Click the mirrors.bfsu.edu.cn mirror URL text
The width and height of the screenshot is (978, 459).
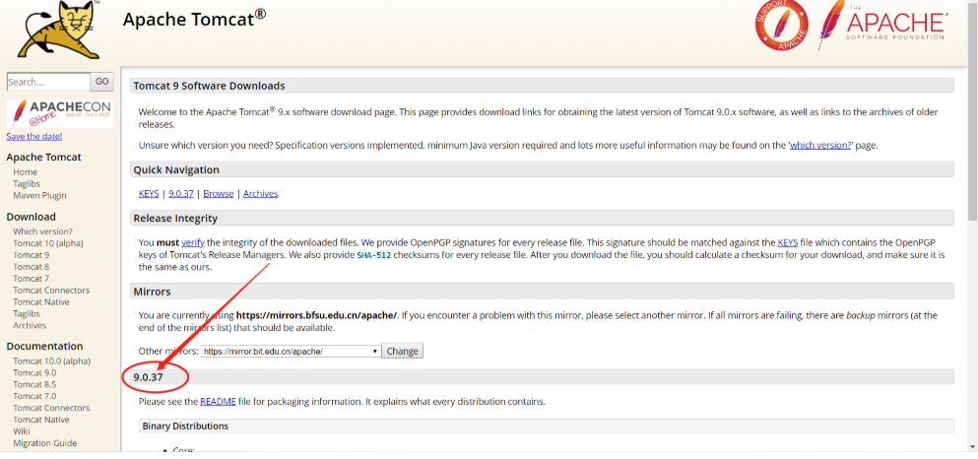[x=317, y=315]
